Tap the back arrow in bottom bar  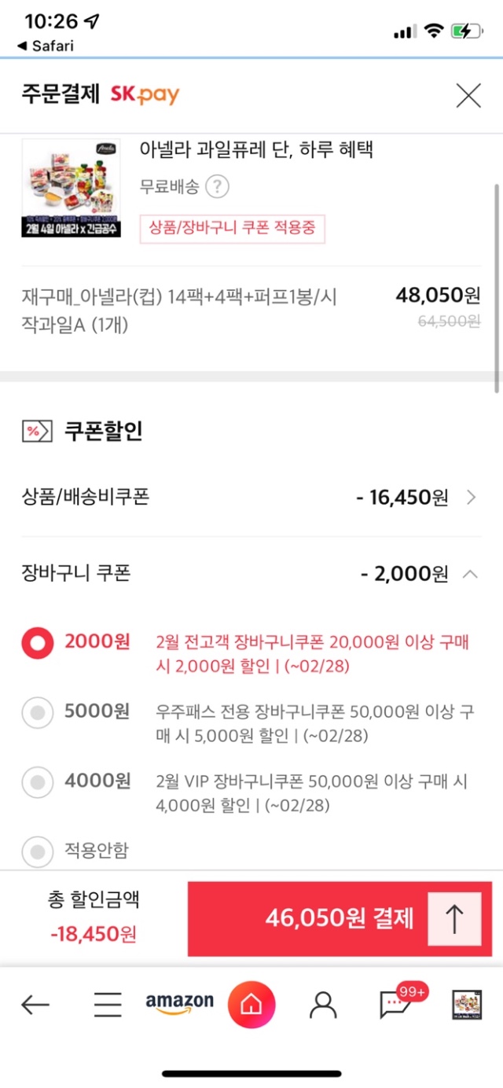pos(35,1004)
